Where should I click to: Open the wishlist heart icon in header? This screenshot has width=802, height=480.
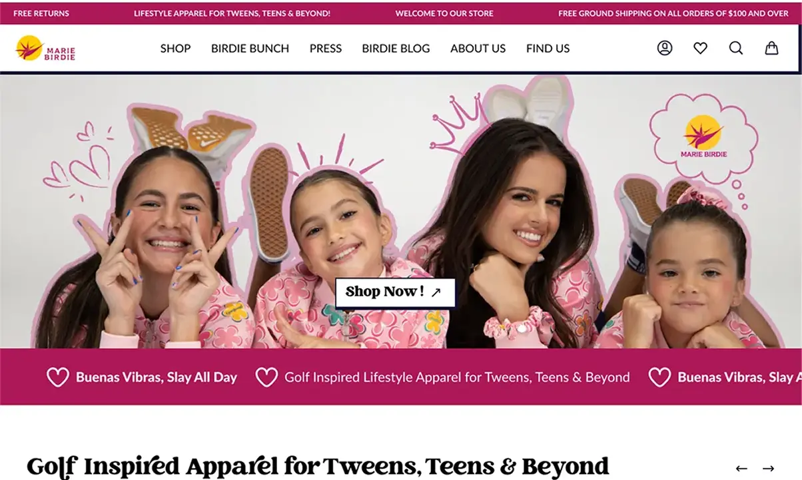click(700, 48)
